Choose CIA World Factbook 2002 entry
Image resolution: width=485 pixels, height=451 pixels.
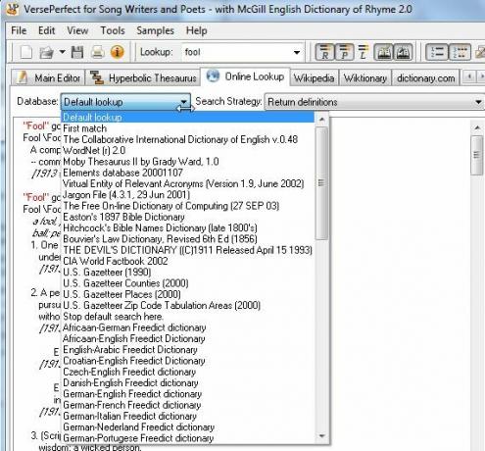pyautogui.click(x=116, y=261)
